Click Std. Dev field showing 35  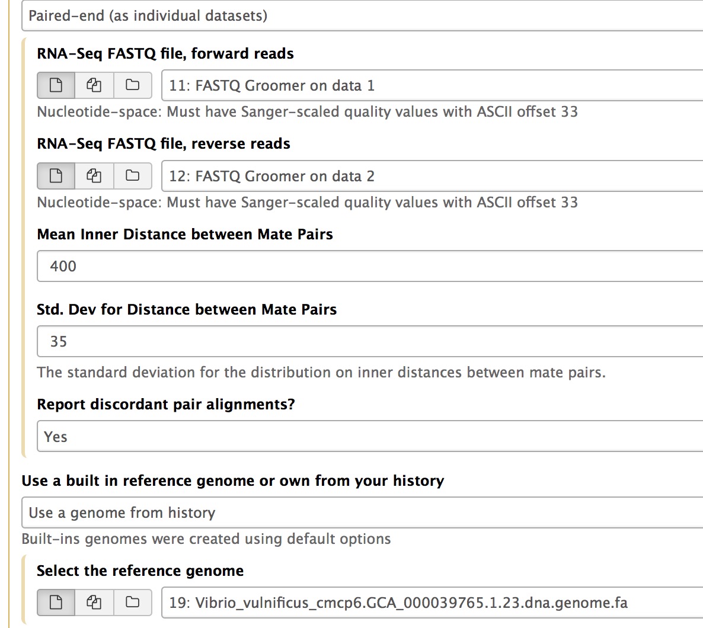(x=369, y=341)
